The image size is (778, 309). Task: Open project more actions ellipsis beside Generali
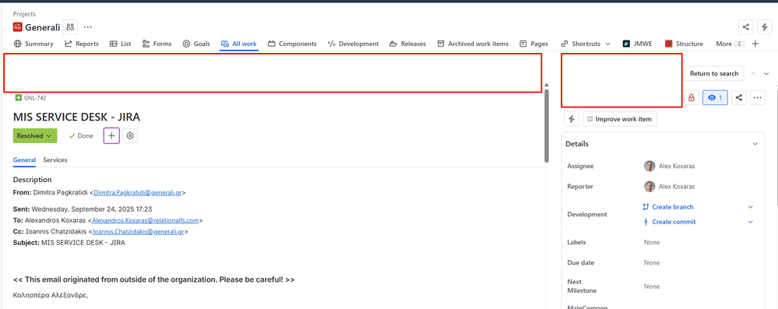click(x=88, y=26)
